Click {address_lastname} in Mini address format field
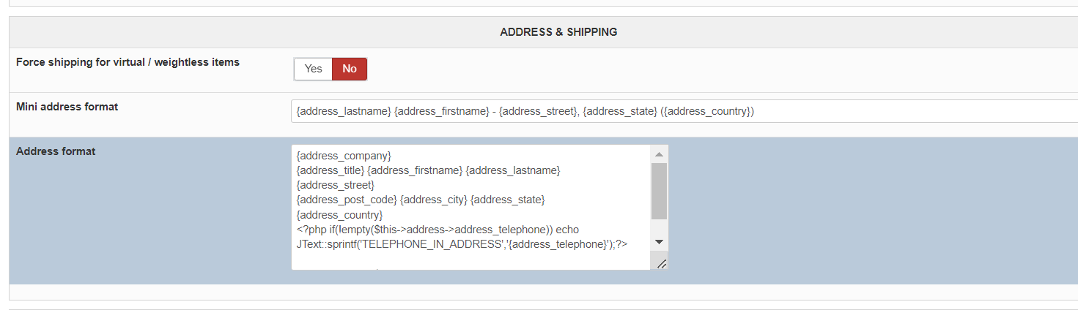 pyautogui.click(x=343, y=112)
